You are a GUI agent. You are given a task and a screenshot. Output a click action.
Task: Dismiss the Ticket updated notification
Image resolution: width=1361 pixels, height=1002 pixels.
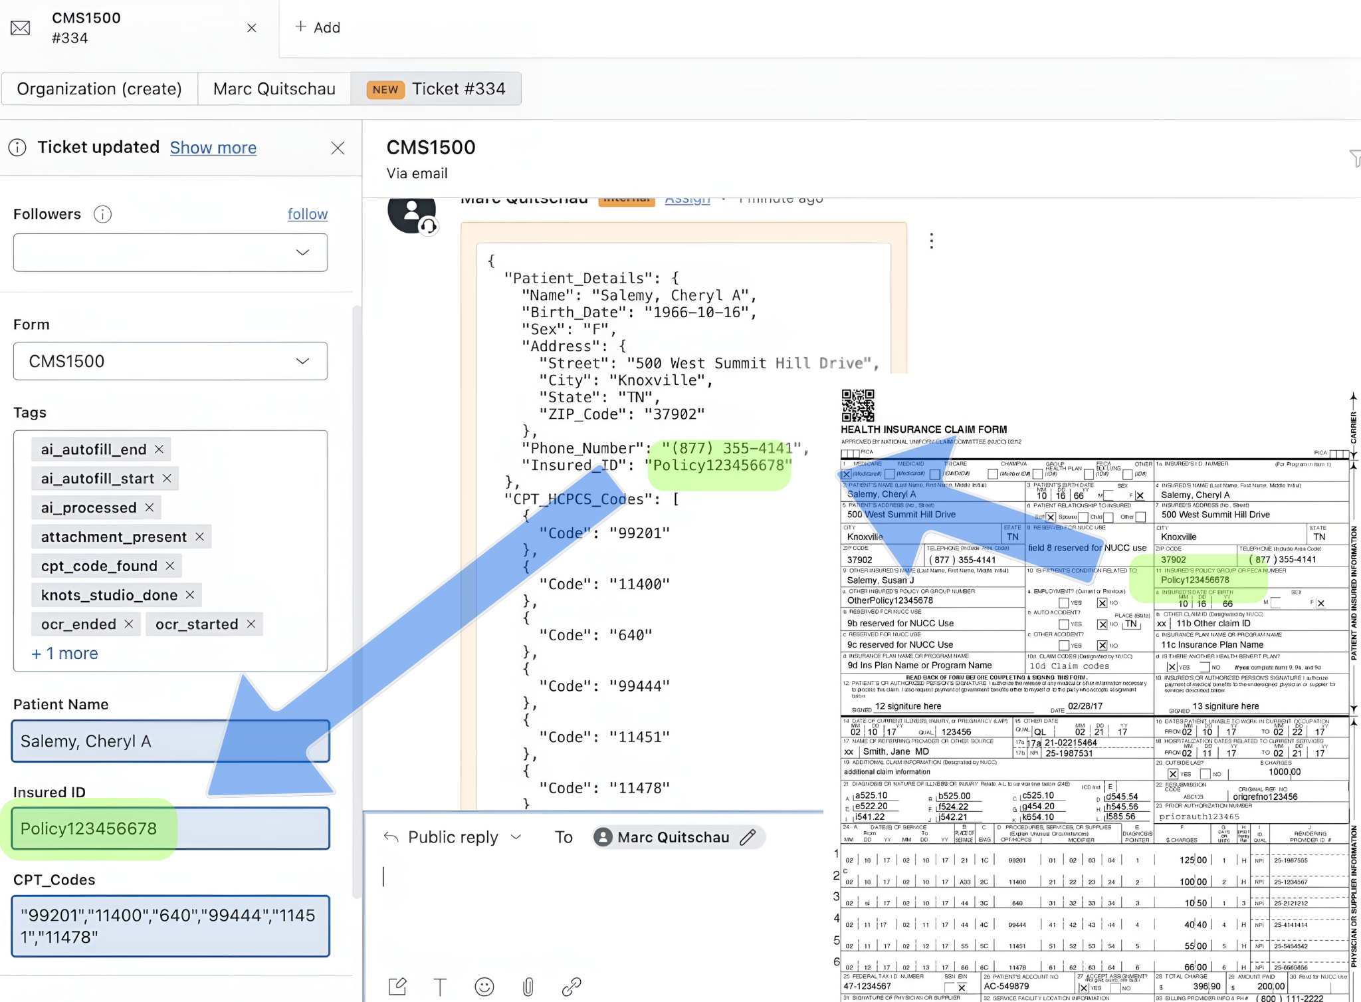click(x=338, y=148)
